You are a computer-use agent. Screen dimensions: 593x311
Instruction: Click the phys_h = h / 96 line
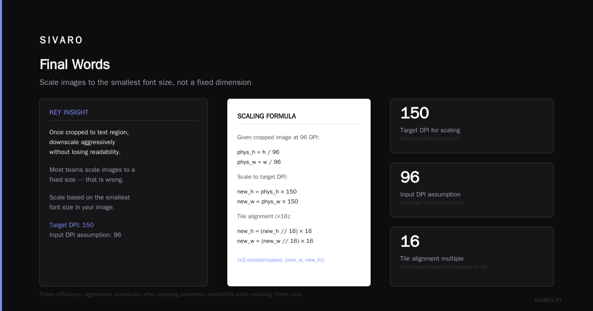coord(258,152)
